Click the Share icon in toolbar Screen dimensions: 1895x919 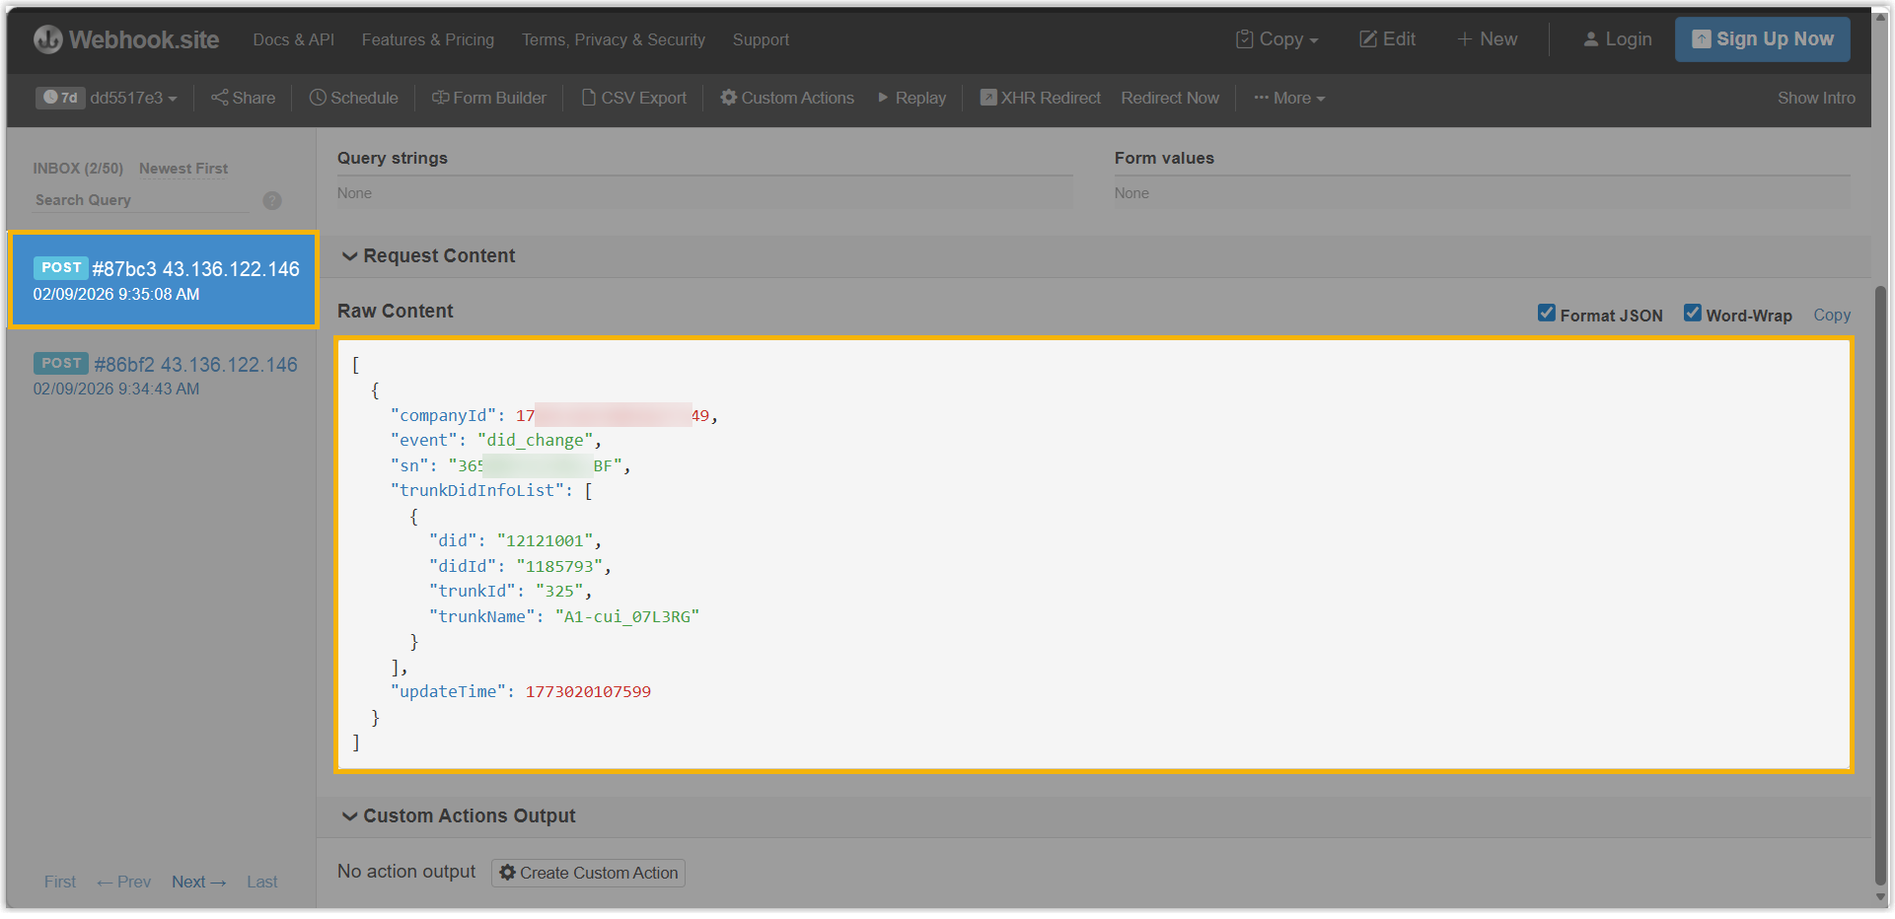pos(219,98)
